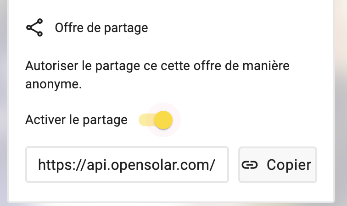Click the yellow toggle knob
This screenshot has width=347, height=206.
click(x=163, y=120)
